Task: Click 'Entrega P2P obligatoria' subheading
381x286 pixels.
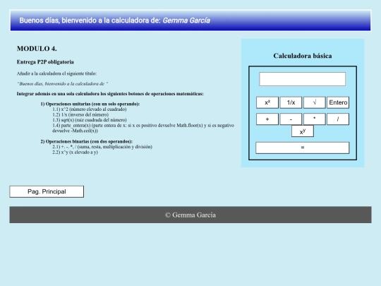Action: [45, 62]
